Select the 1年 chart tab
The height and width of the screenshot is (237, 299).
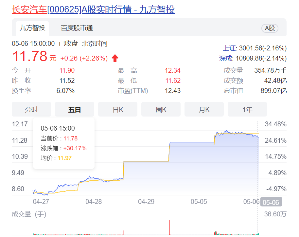coord(247,109)
